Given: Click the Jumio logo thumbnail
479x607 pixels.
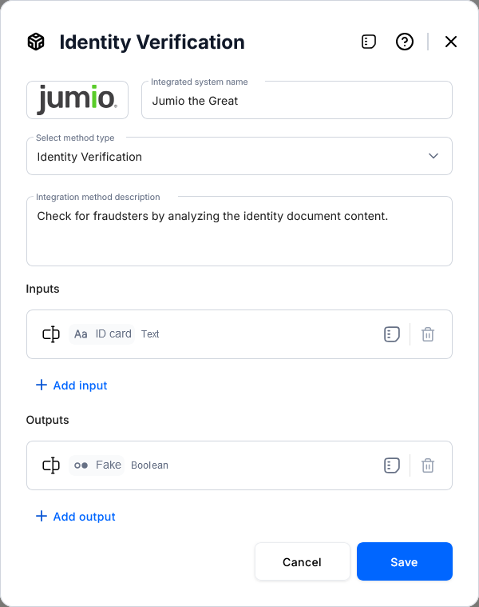Looking at the screenshot, I should [x=77, y=100].
